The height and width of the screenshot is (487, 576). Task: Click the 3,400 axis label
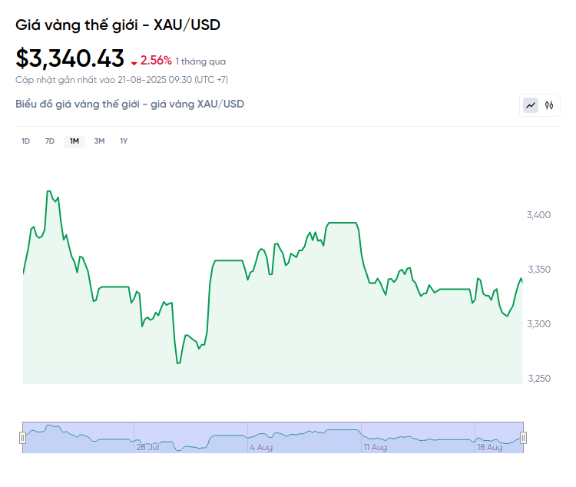(538, 215)
